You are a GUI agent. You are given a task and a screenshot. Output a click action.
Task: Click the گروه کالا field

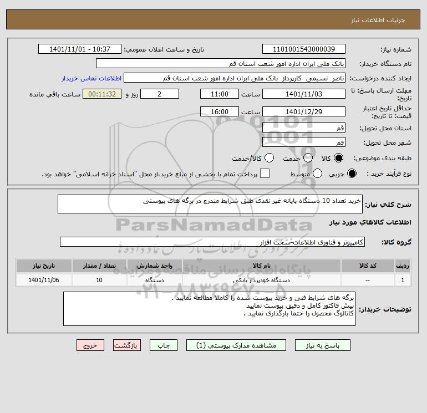tap(212, 242)
